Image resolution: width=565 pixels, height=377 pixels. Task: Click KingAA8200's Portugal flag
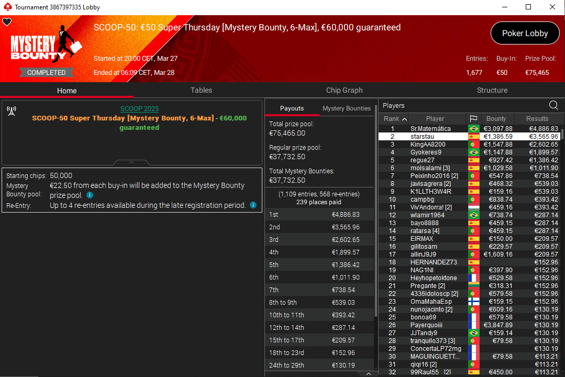(473, 145)
